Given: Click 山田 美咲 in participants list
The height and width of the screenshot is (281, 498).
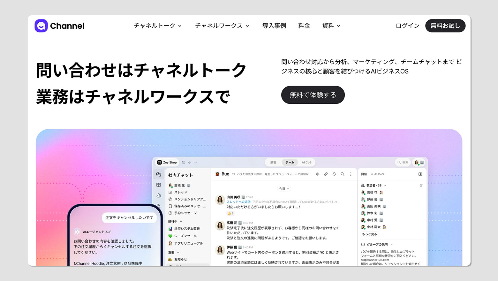Looking at the screenshot, I should (373, 206).
